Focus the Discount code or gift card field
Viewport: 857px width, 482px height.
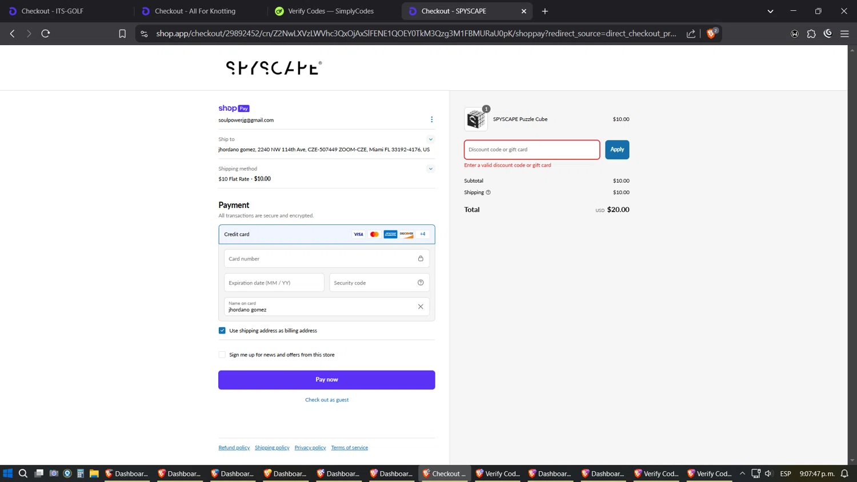pyautogui.click(x=532, y=150)
